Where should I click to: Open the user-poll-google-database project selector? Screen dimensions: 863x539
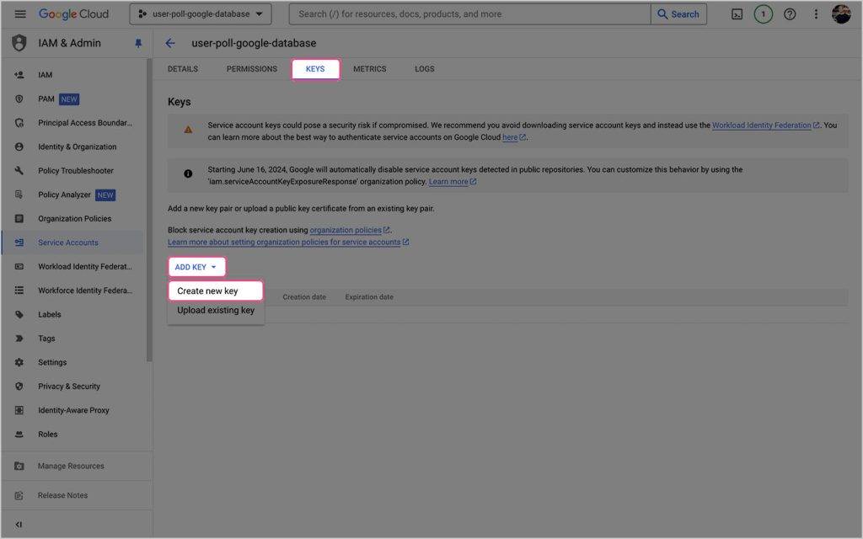[x=201, y=13]
